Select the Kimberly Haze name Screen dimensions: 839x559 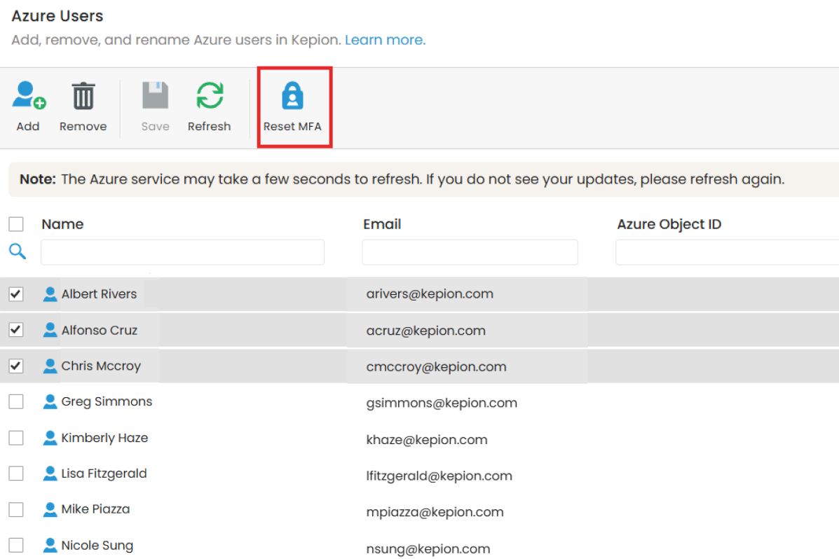pyautogui.click(x=105, y=438)
